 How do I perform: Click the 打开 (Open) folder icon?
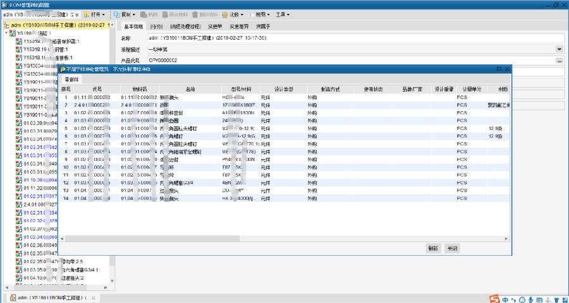pos(87,14)
